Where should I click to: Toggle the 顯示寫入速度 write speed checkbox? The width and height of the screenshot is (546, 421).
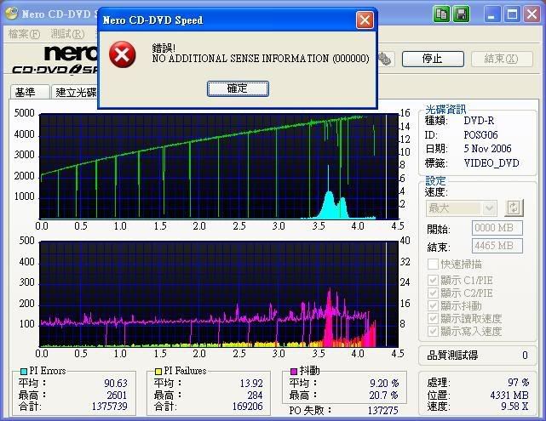433,331
